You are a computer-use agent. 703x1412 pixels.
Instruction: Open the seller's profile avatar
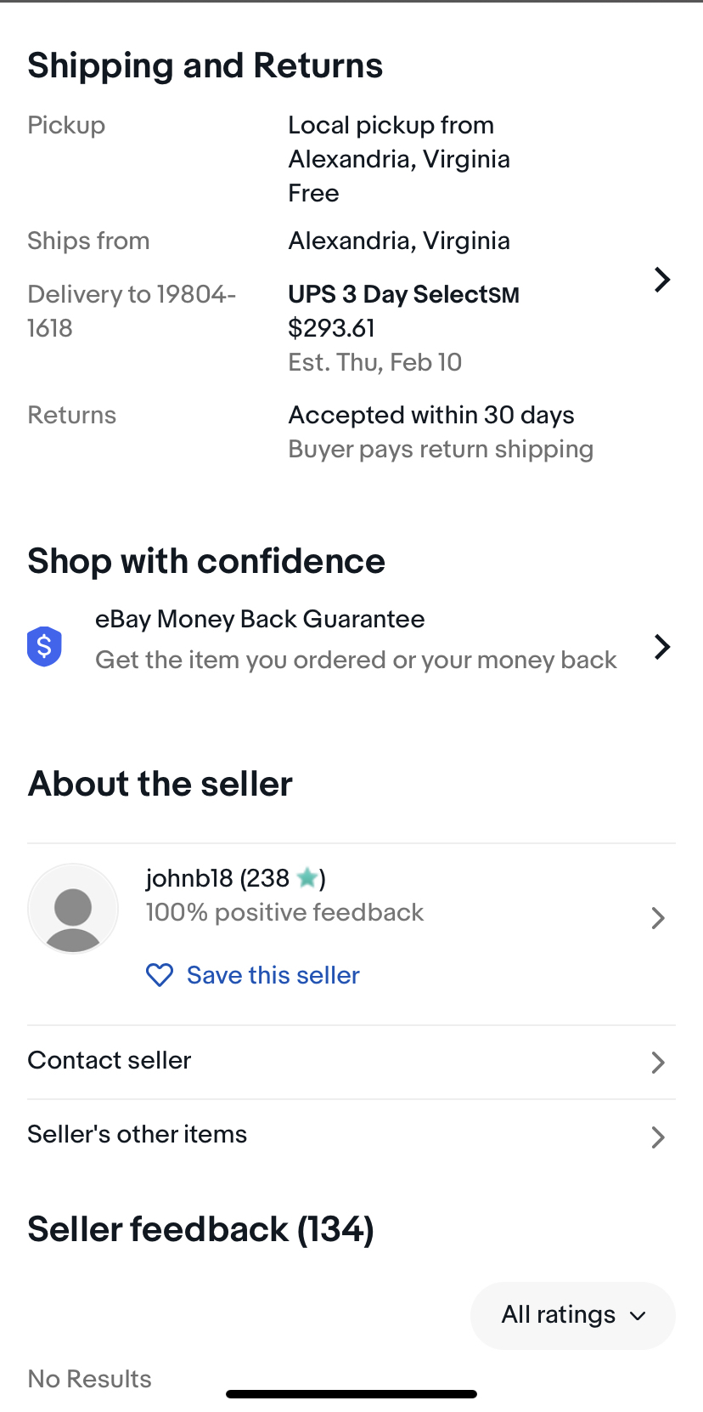coord(73,908)
